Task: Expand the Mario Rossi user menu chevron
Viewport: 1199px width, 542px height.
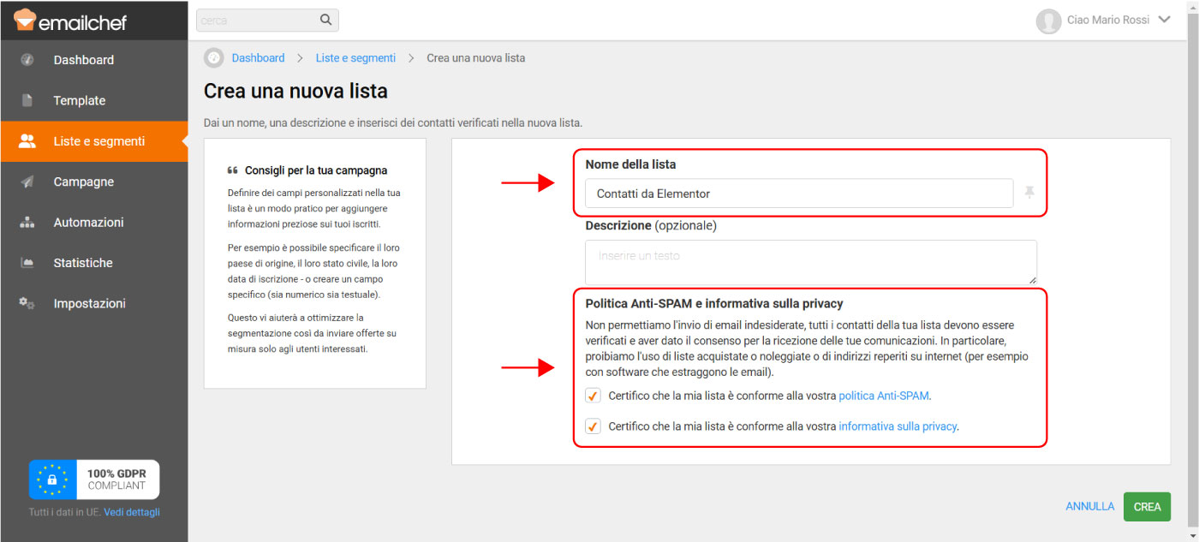Action: [x=1164, y=20]
